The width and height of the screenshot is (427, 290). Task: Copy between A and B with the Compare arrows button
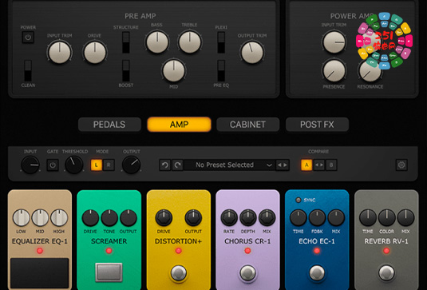[x=319, y=165]
